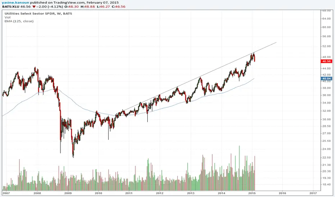Screen dimensions: 335x197
Task: Select the low price L:46.27
Action: (x=103, y=6)
